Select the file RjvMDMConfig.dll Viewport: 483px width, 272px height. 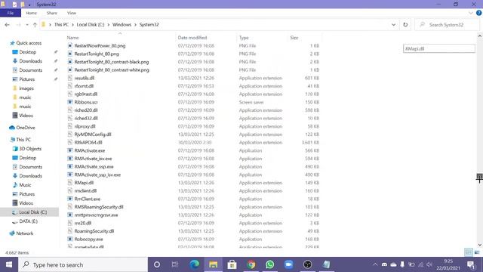(x=93, y=134)
